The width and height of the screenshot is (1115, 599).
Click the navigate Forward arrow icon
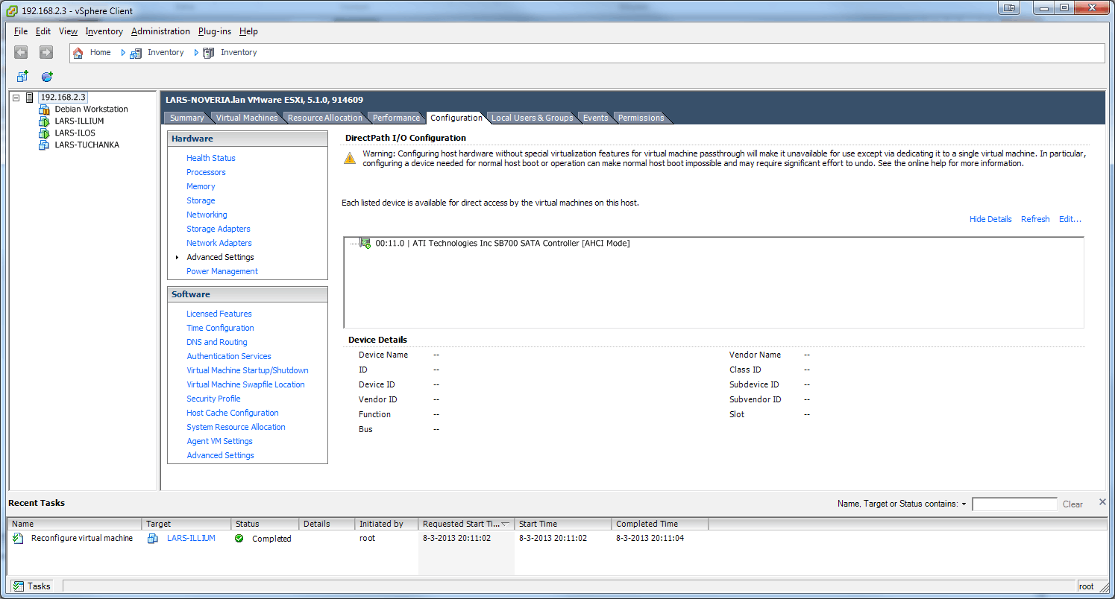[46, 52]
